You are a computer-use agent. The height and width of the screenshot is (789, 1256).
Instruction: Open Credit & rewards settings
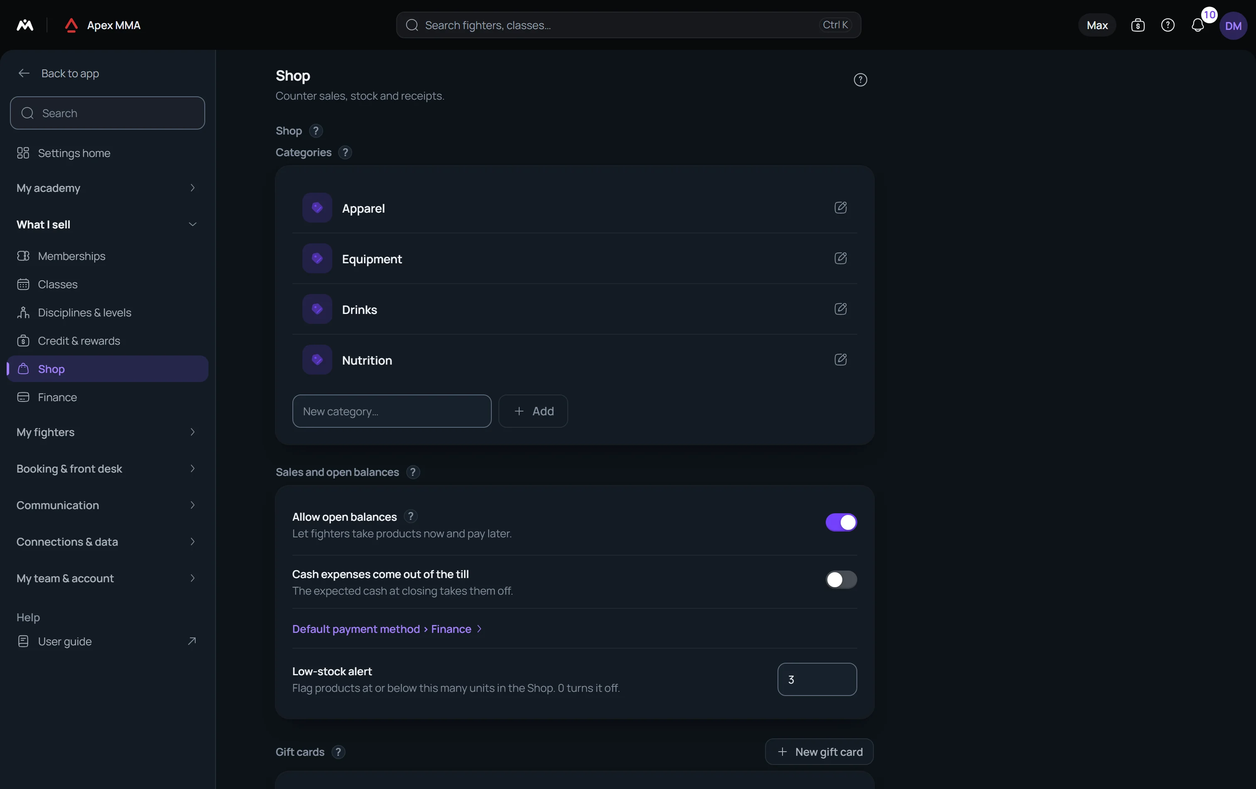click(x=108, y=341)
